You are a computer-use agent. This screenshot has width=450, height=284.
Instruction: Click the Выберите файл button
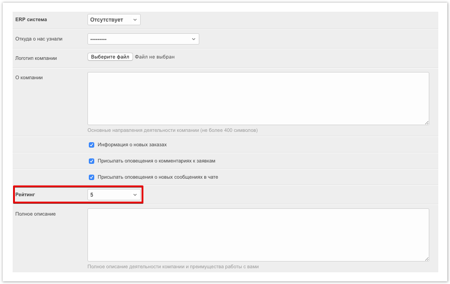pos(110,57)
